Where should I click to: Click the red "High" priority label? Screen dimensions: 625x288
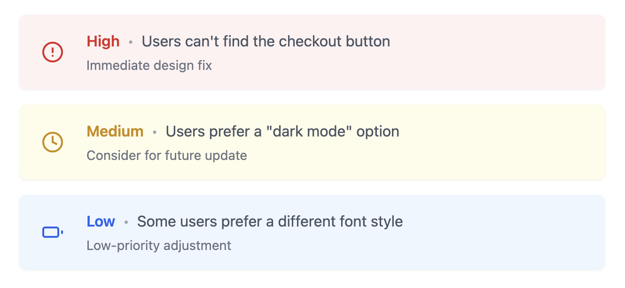pos(103,42)
